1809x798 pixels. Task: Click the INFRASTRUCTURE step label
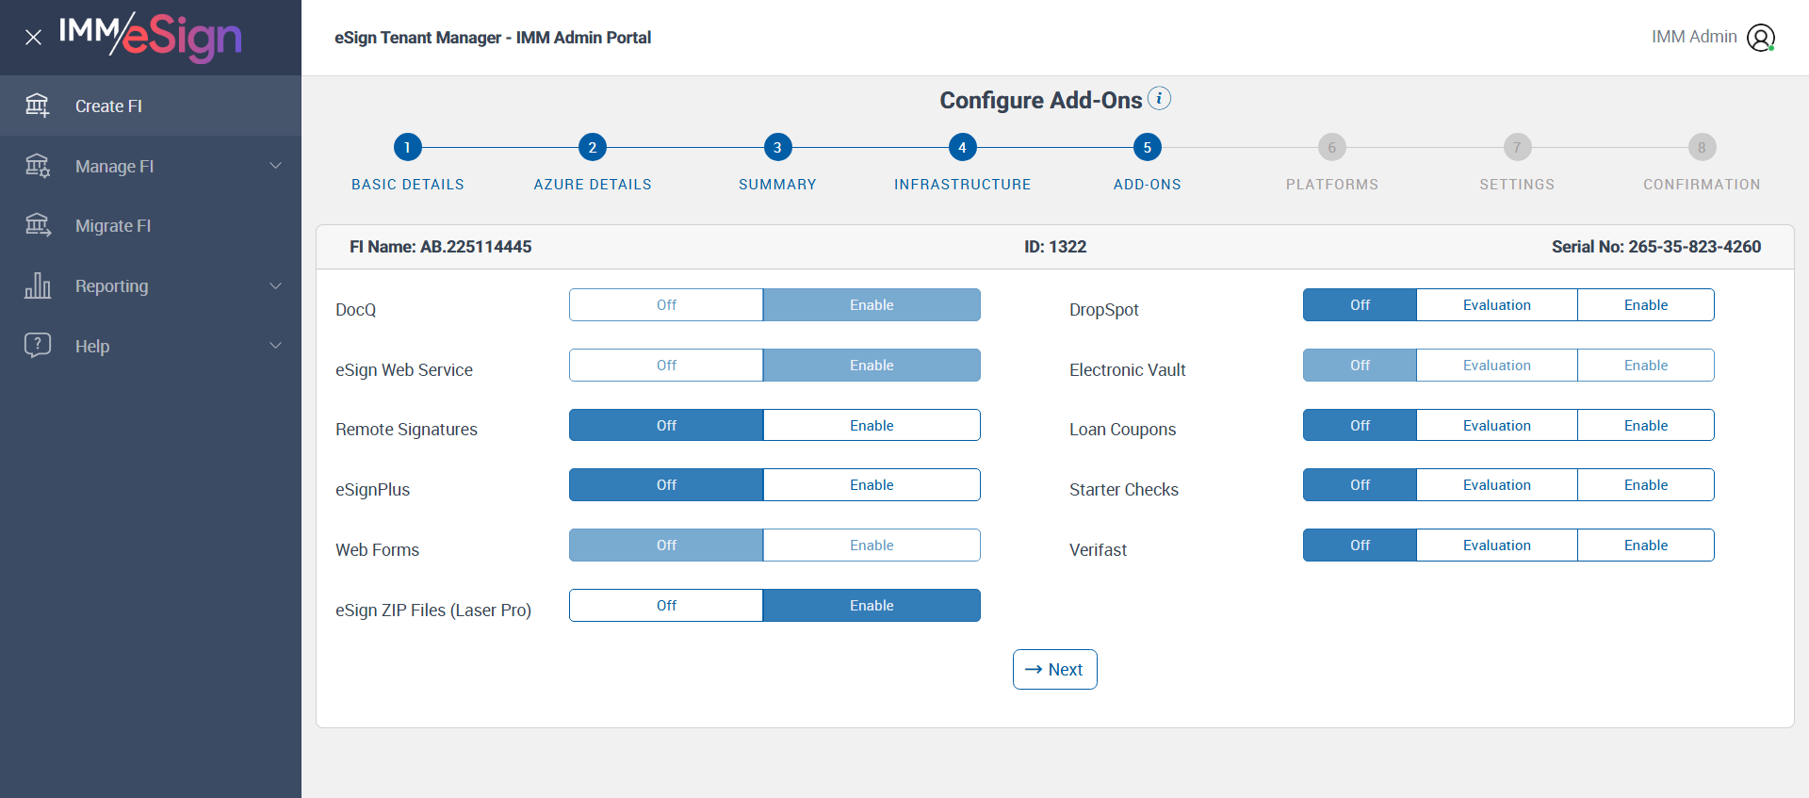tap(962, 185)
